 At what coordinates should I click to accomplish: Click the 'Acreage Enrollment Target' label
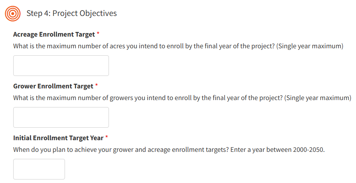coord(54,34)
